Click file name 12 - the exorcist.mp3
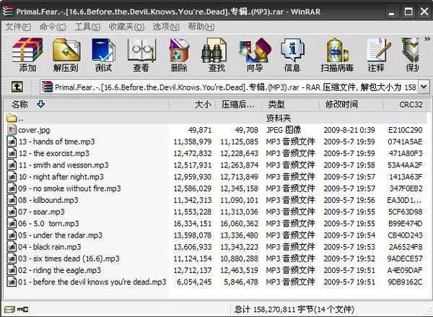433x317 pixels. click(54, 153)
